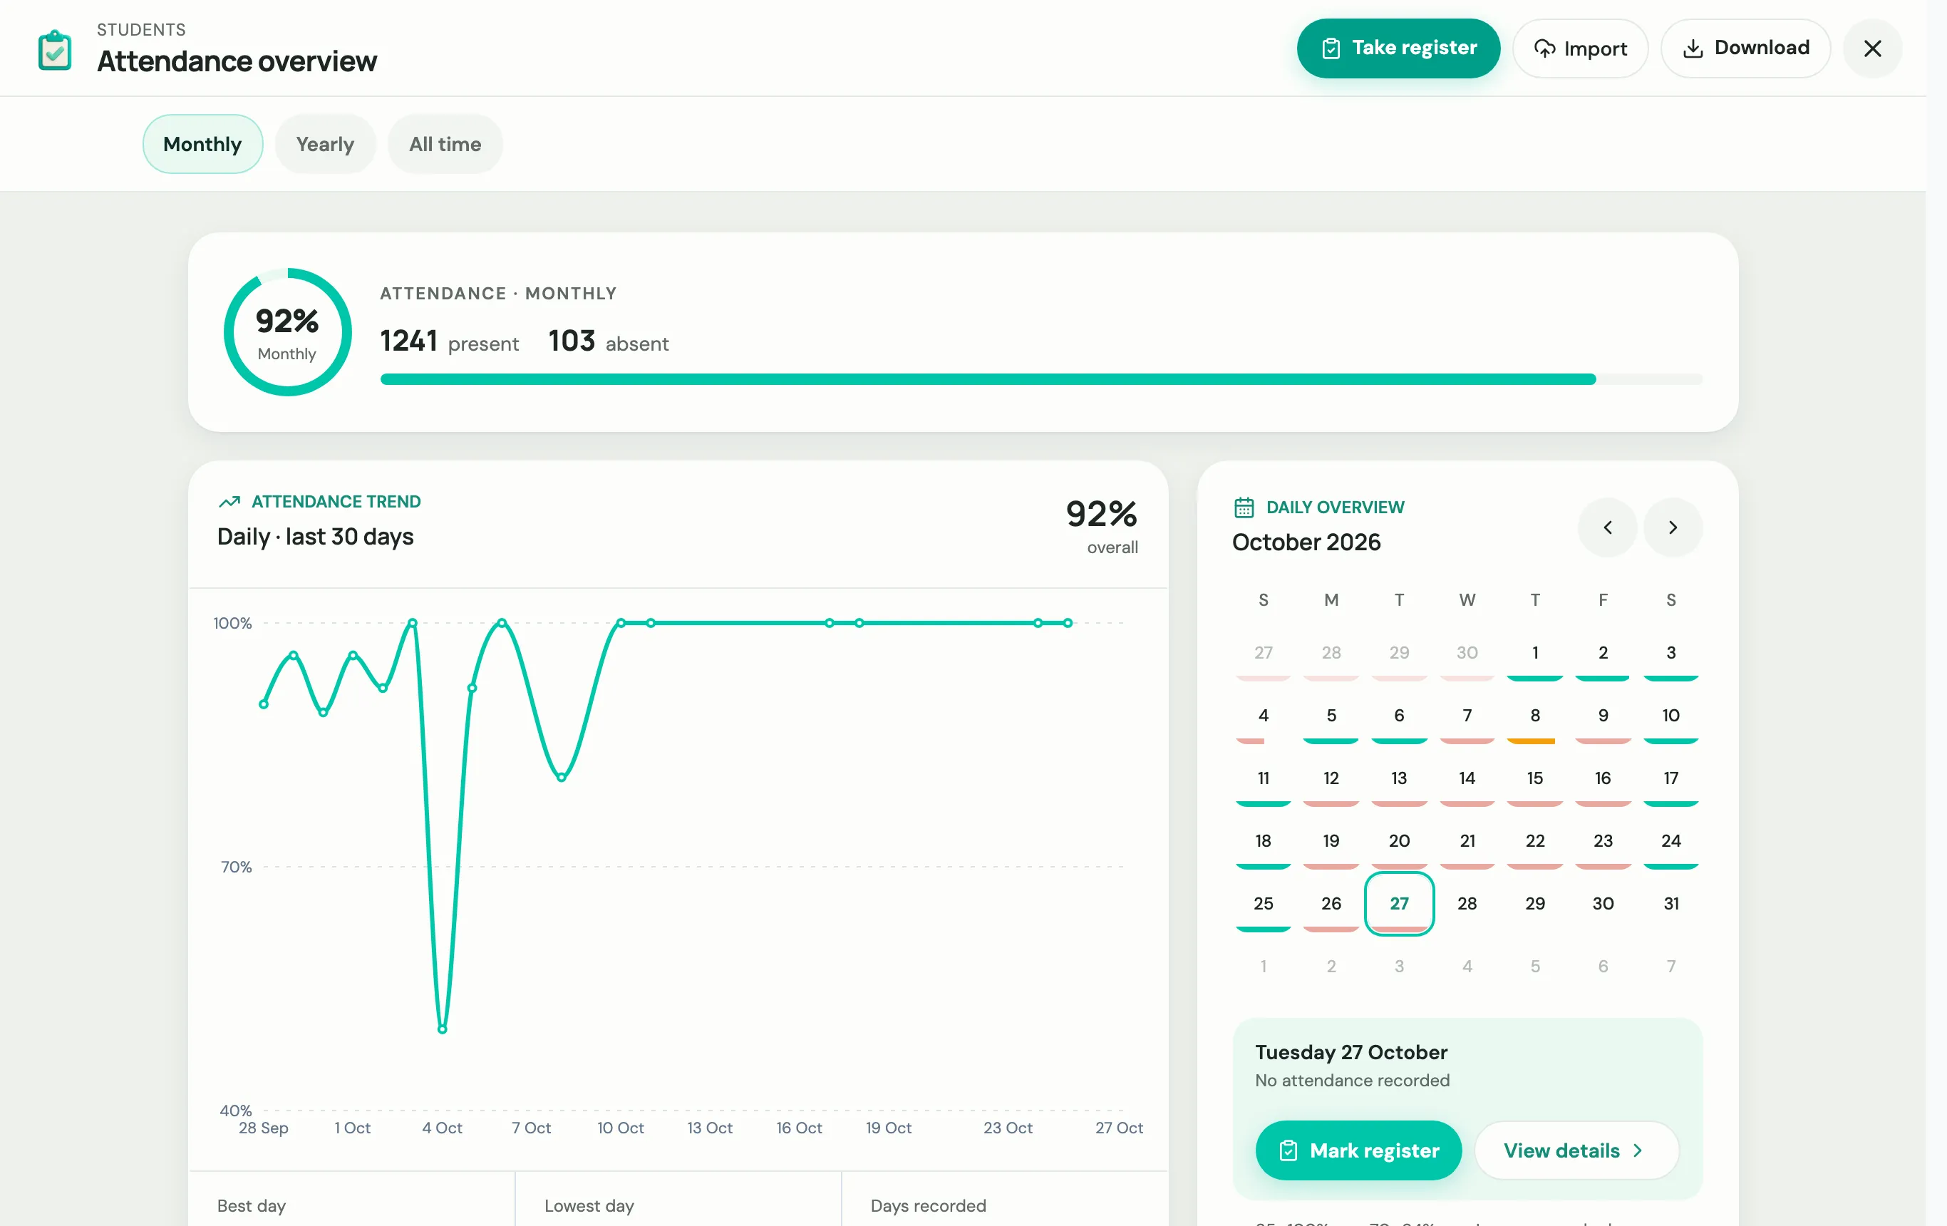Select the Monthly tab
Viewport: 1947px width, 1226px height.
pyautogui.click(x=202, y=144)
